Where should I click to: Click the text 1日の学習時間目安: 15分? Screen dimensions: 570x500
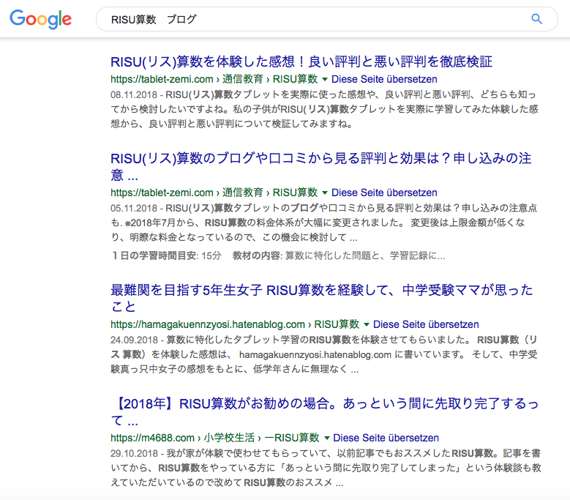pos(166,255)
